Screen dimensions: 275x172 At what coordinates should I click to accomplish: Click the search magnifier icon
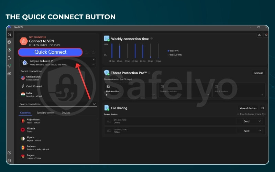click(x=94, y=104)
